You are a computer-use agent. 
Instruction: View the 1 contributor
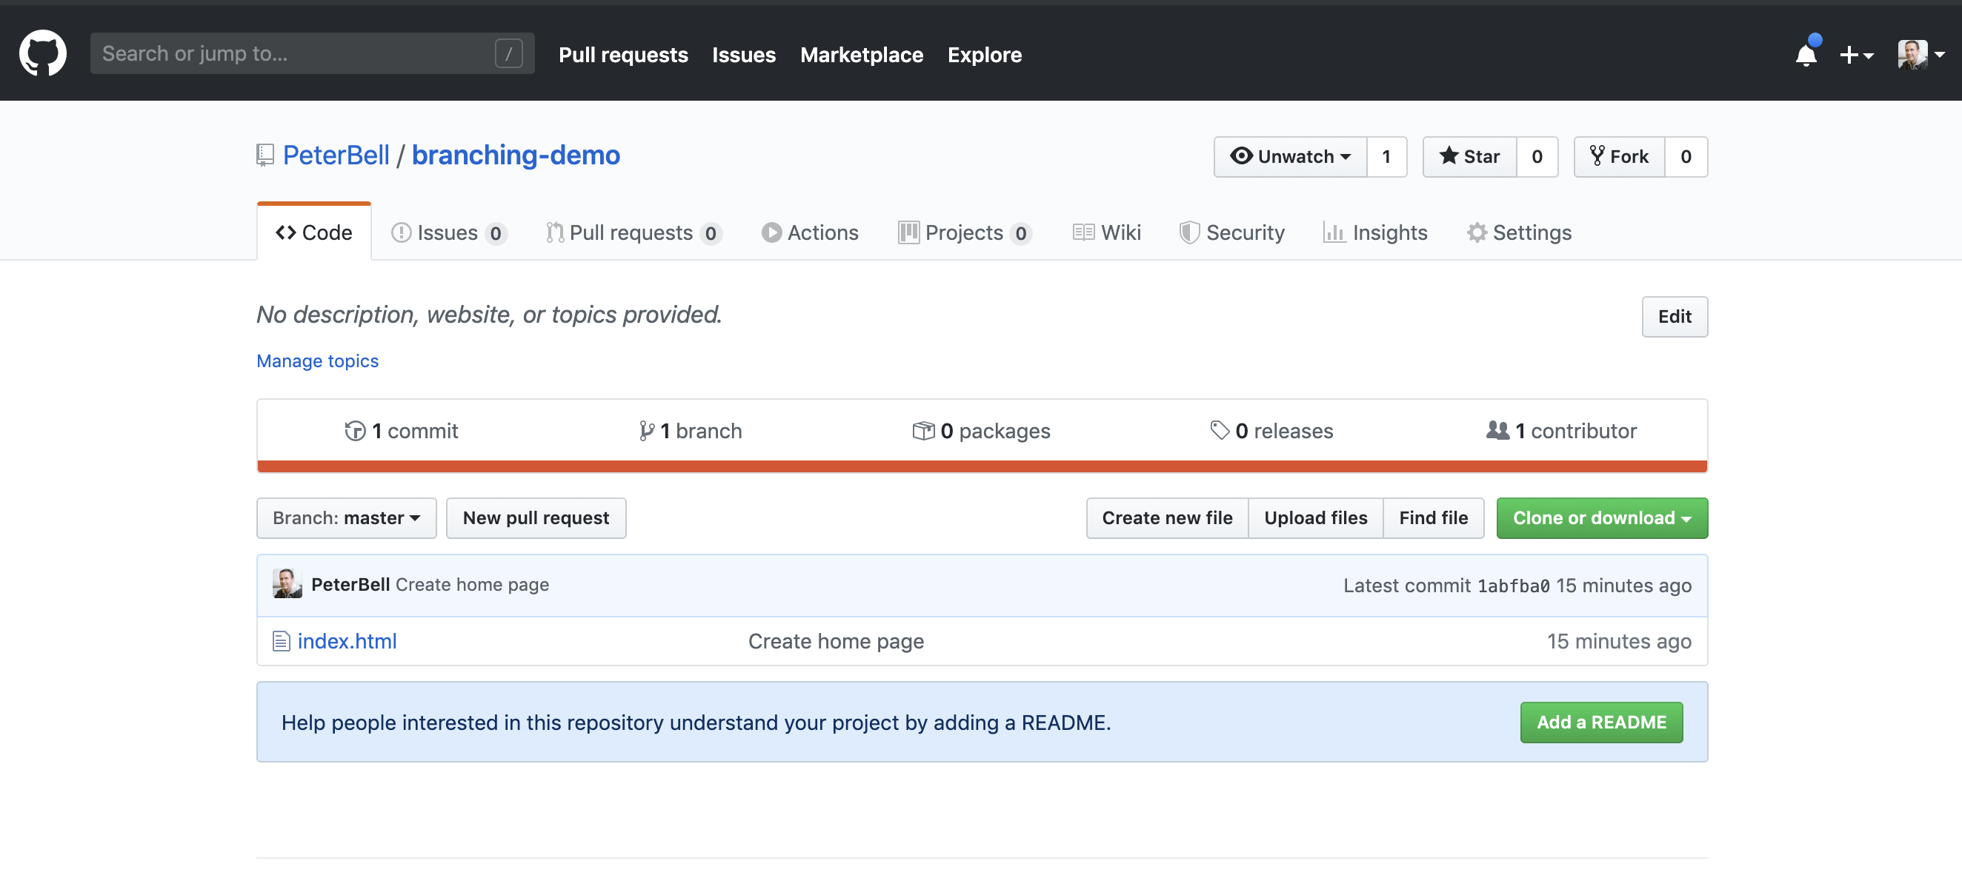point(1560,431)
